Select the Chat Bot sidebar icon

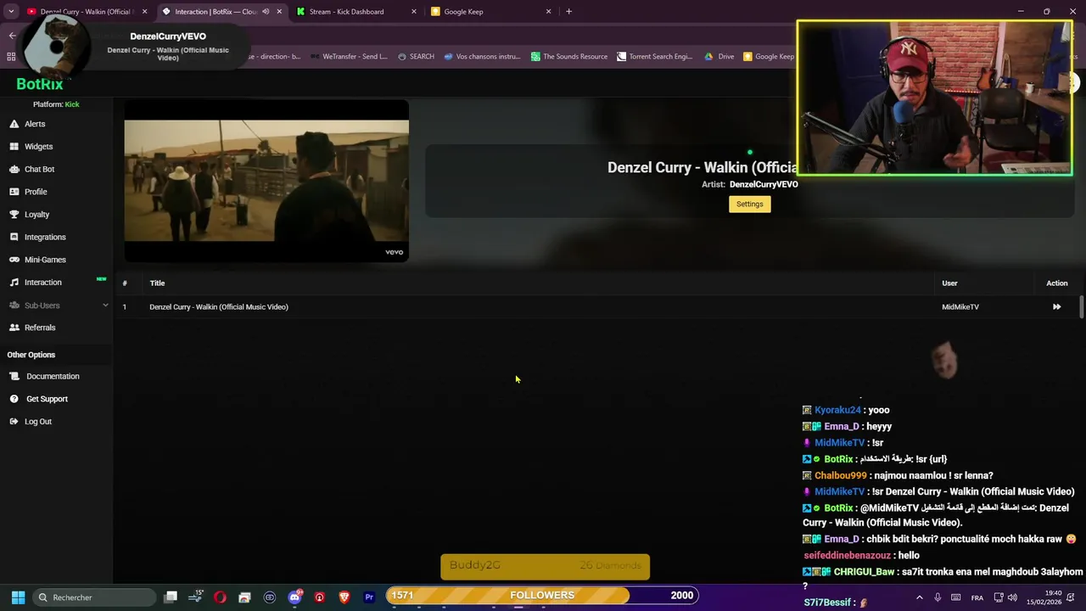(x=14, y=169)
